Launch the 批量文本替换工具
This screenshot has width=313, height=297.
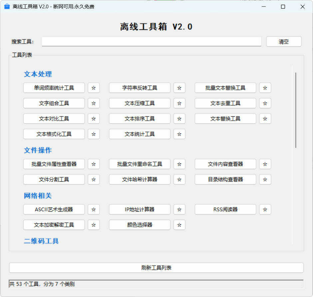pos(225,88)
